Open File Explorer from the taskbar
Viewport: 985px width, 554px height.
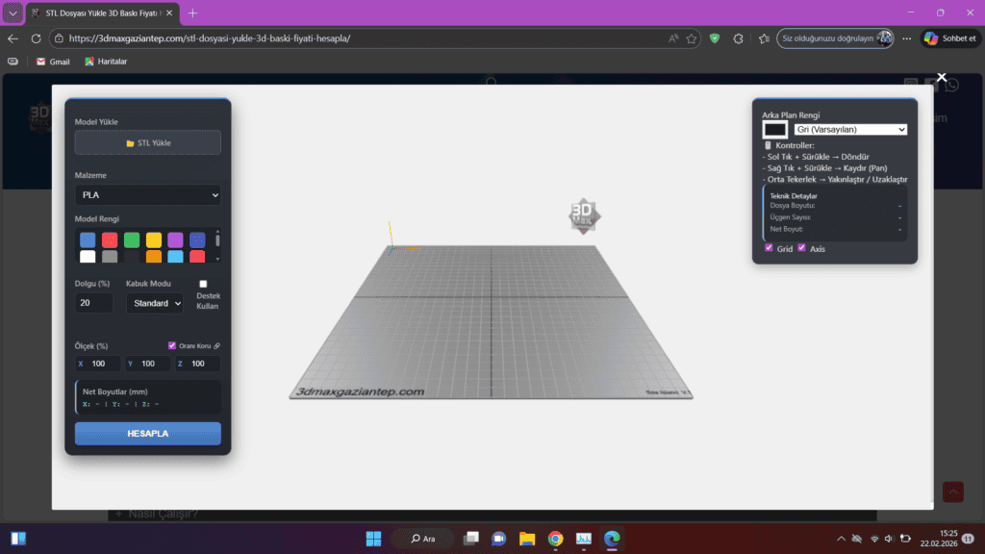click(x=527, y=539)
